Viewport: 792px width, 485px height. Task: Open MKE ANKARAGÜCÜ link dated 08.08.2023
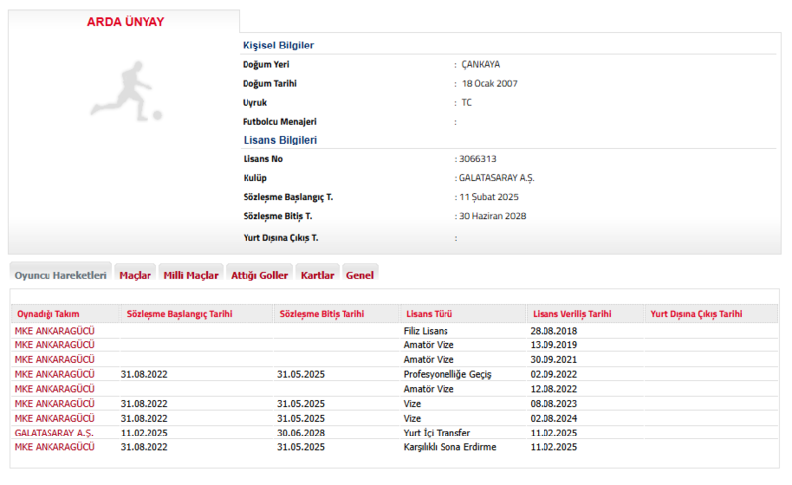tap(54, 404)
